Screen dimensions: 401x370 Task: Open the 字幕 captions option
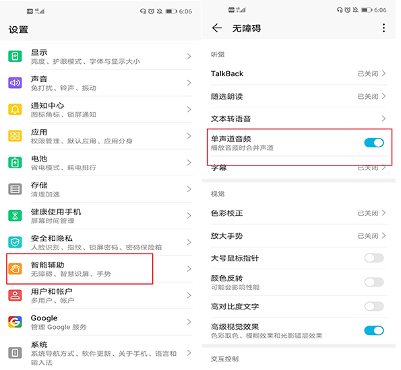click(x=299, y=168)
